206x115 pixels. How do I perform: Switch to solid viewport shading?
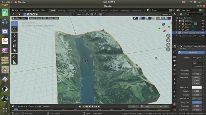coord(160,18)
